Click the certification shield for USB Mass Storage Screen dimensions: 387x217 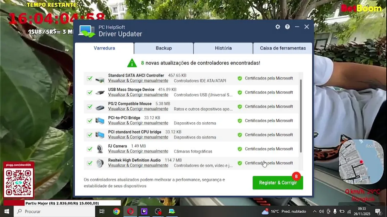[x=240, y=93]
